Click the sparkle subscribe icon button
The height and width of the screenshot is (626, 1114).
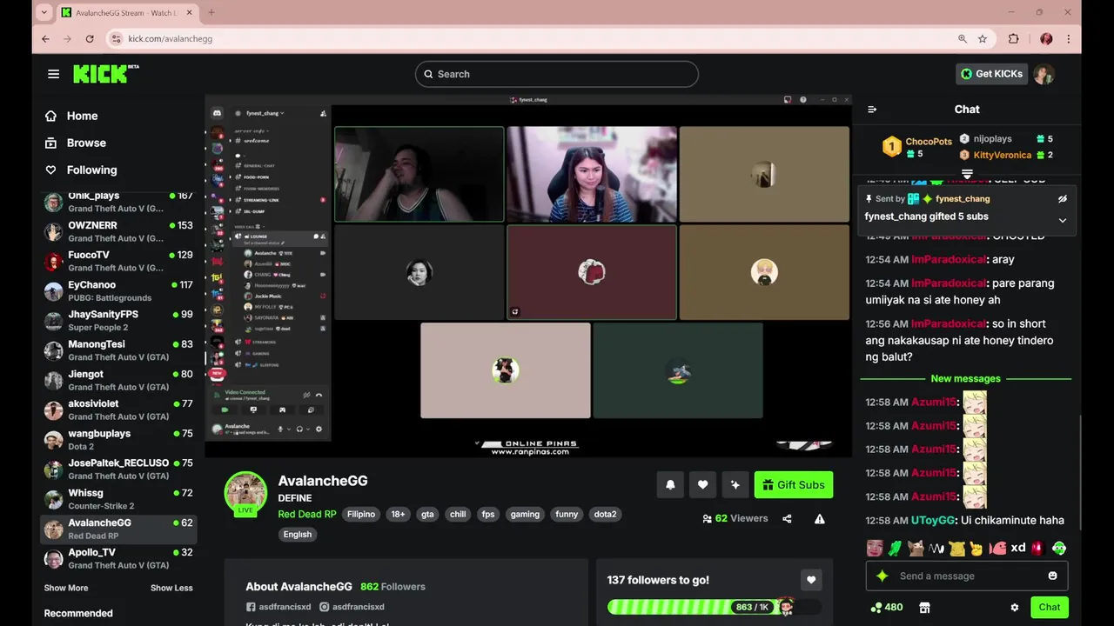tap(735, 485)
